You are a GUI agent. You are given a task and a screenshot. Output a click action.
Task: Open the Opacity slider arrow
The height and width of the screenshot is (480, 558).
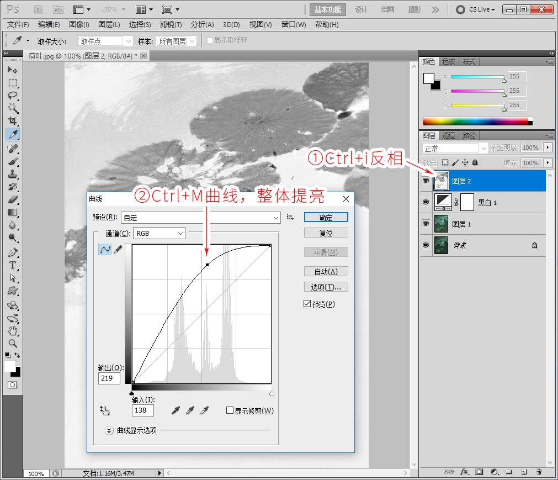(548, 147)
